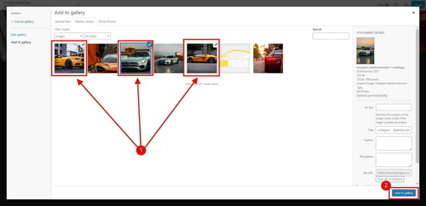Expand the All dates filter dropdown
The image size is (426, 206).
(97, 36)
